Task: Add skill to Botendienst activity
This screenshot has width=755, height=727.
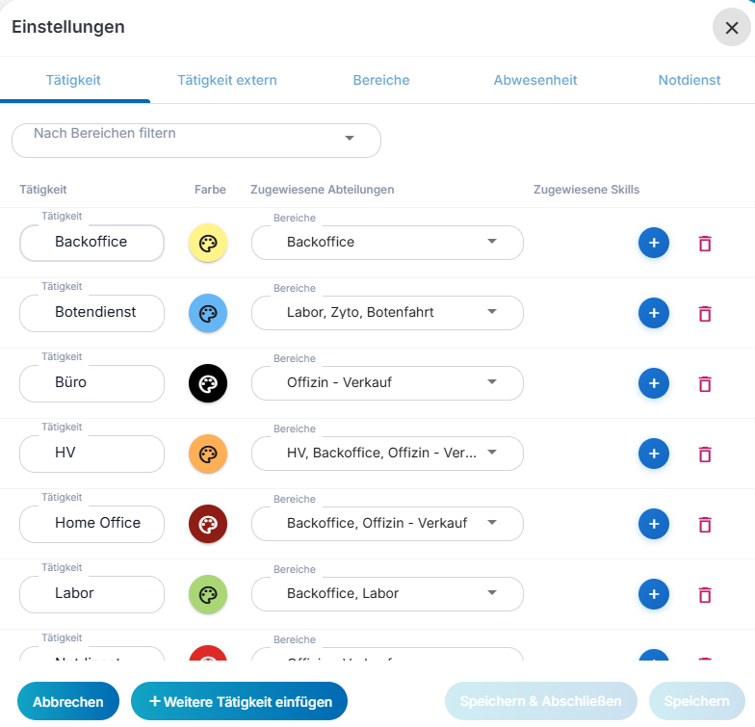Action: [654, 314]
